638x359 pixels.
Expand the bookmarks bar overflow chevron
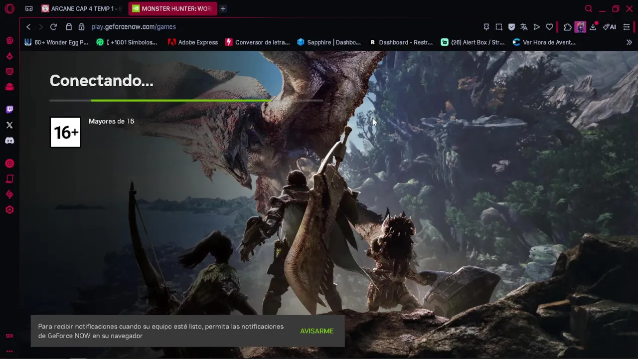tap(629, 42)
